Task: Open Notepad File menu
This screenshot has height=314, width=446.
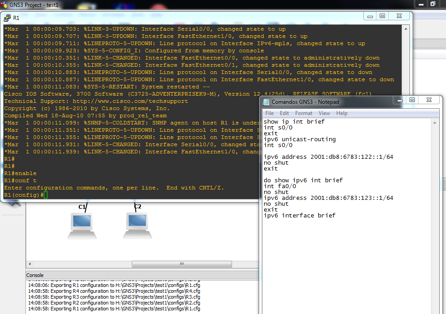Action: pyautogui.click(x=269, y=113)
